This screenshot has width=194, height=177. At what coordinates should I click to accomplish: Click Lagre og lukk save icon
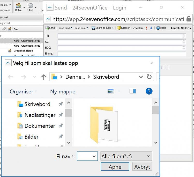(x=93, y=28)
